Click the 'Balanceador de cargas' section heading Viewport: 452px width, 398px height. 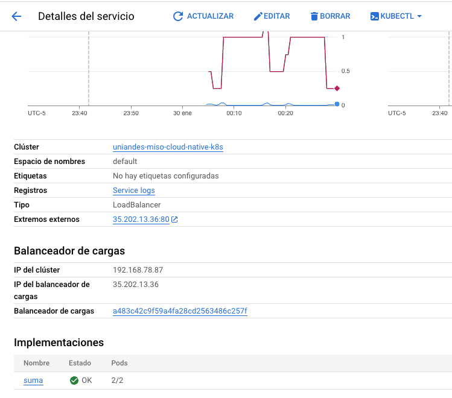tap(69, 251)
